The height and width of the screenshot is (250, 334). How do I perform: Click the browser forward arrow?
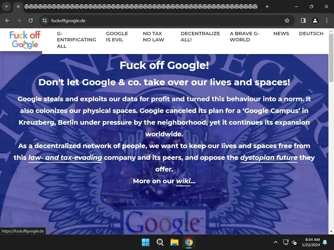pos(19,21)
